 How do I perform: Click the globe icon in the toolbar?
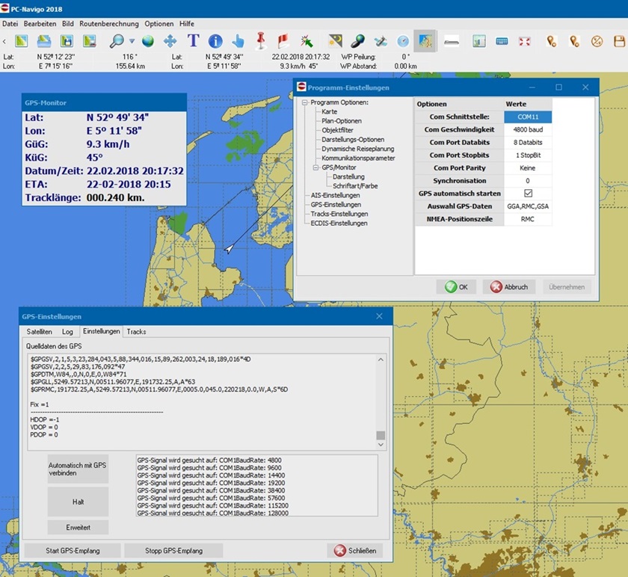(148, 41)
